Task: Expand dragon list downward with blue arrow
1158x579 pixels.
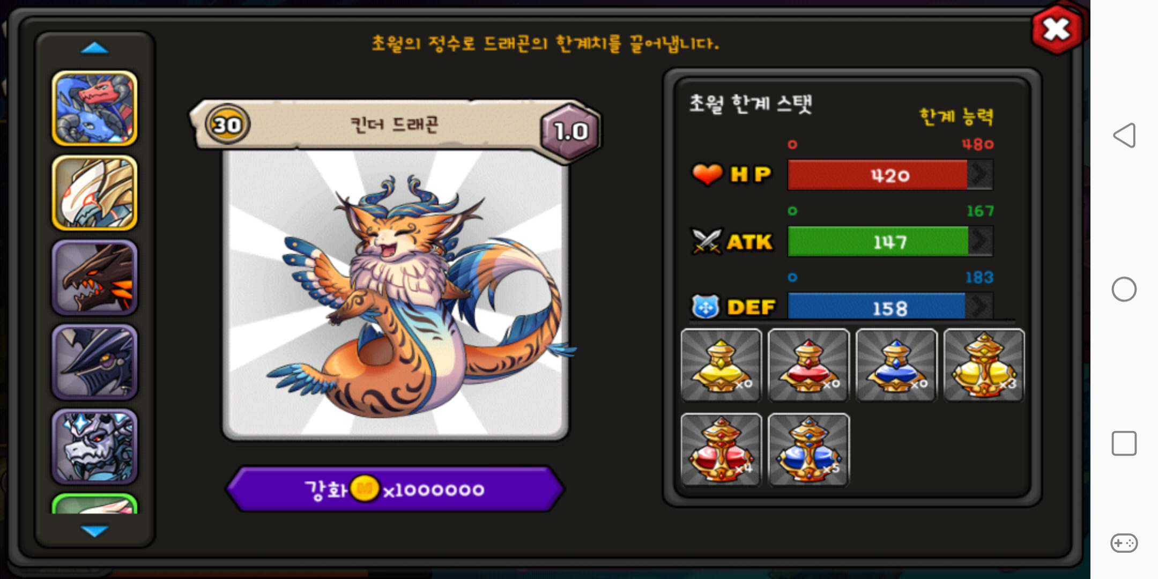Action: (94, 531)
